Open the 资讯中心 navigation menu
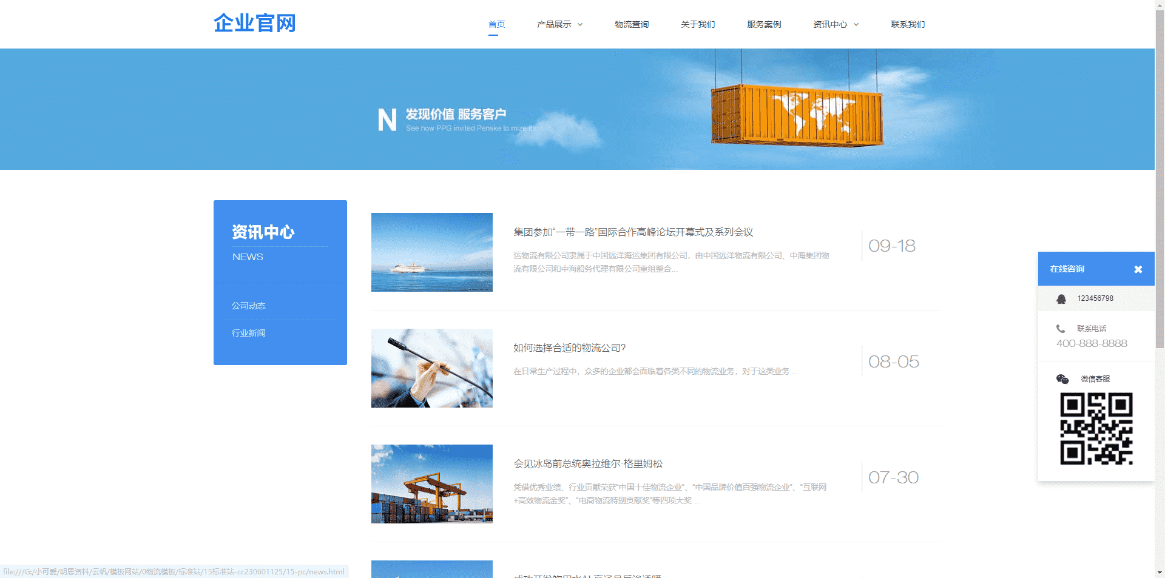This screenshot has height=578, width=1165. [x=830, y=24]
